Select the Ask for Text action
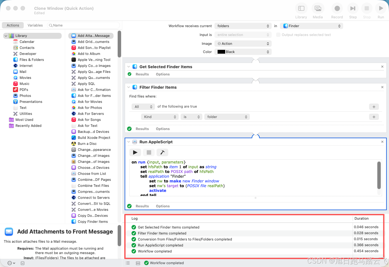The height and width of the screenshot is (267, 389). tap(88, 126)
